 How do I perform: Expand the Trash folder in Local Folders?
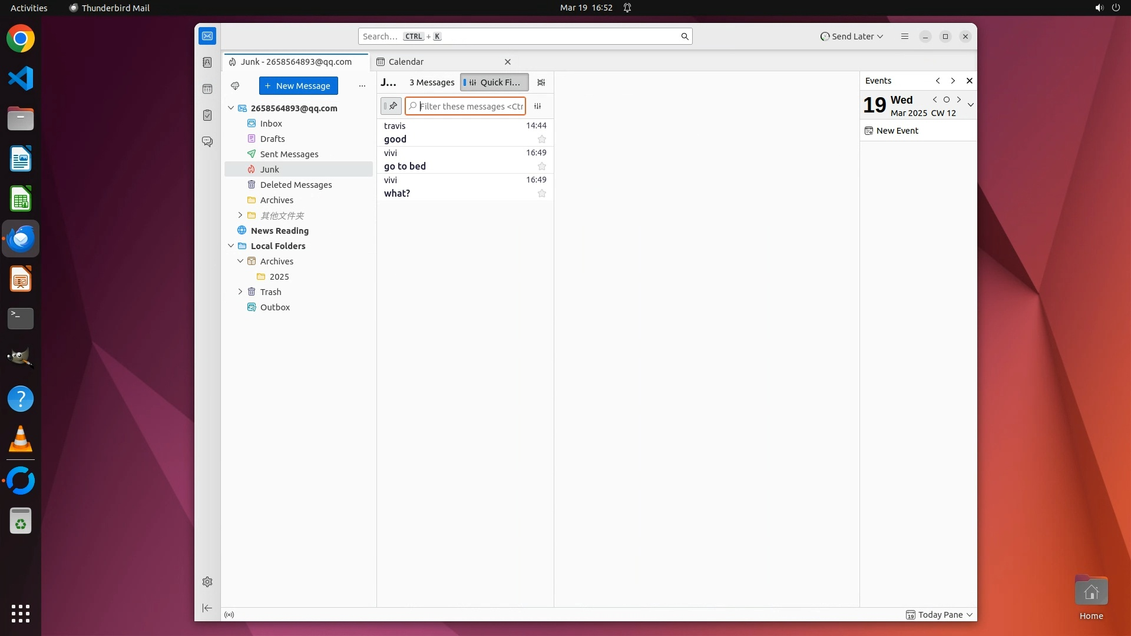pos(240,292)
